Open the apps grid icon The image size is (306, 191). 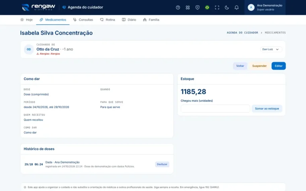point(188,8)
